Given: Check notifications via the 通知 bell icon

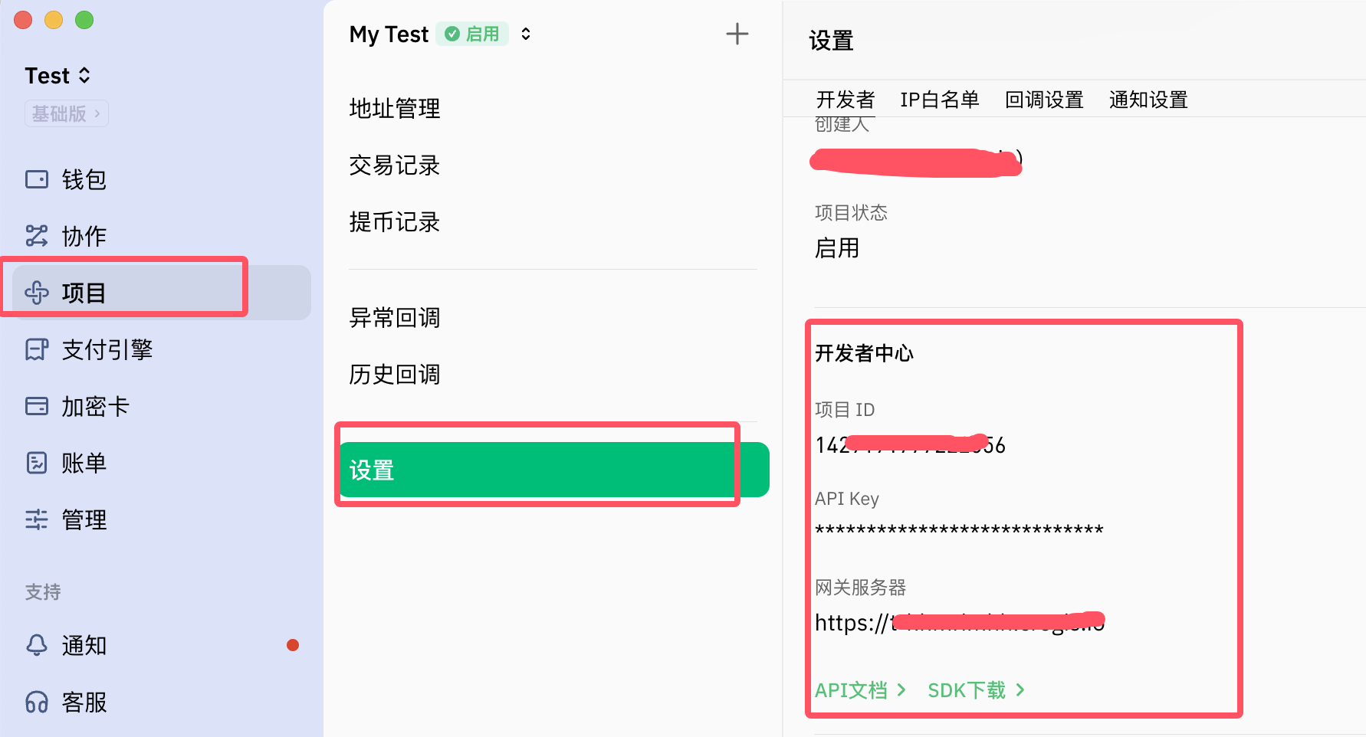Looking at the screenshot, I should [x=84, y=645].
